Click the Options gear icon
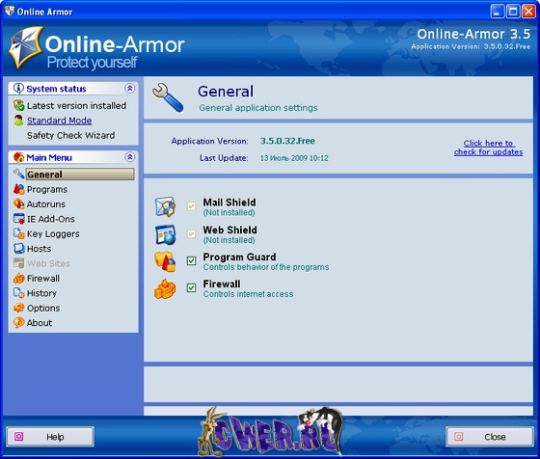The height and width of the screenshot is (459, 540). tap(18, 308)
